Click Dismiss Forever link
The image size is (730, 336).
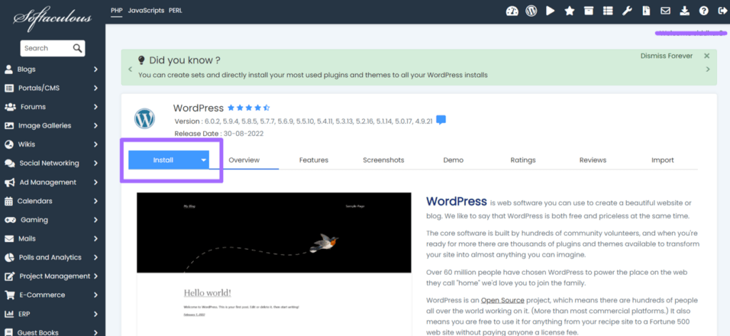click(x=667, y=56)
